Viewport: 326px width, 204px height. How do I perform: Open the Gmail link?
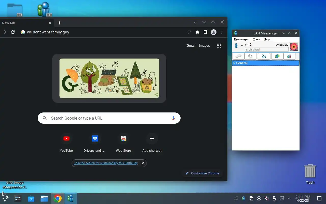(x=191, y=46)
